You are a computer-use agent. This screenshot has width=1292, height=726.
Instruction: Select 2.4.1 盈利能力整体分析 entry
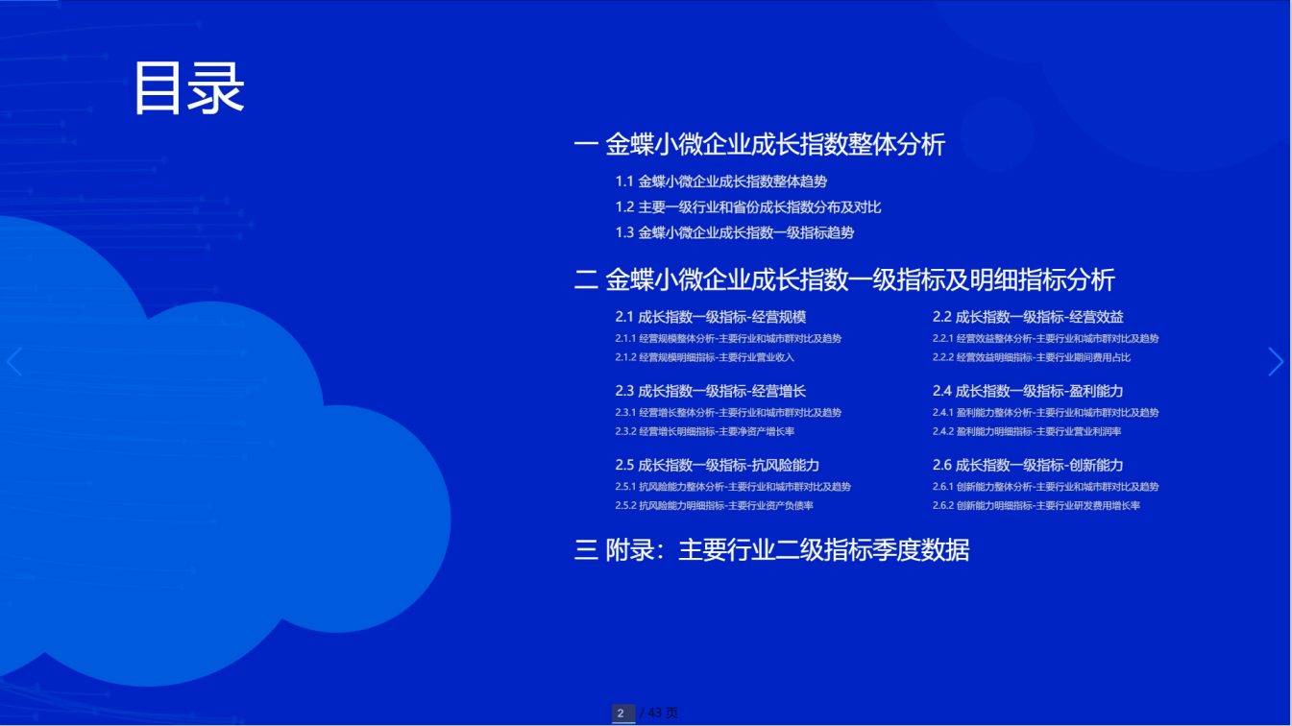click(x=1046, y=412)
